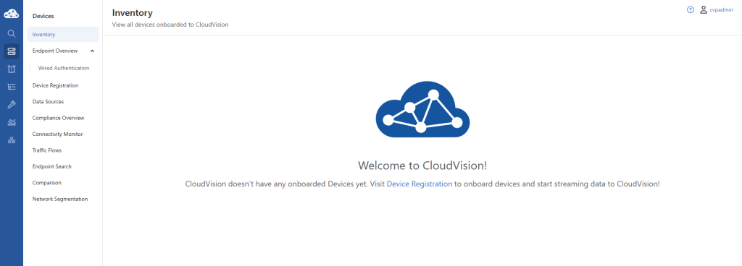Open the Events alarm clock icon
This screenshot has height=266, width=742.
(x=12, y=69)
